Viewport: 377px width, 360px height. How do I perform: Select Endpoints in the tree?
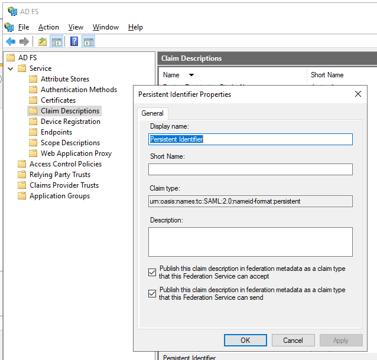(56, 132)
